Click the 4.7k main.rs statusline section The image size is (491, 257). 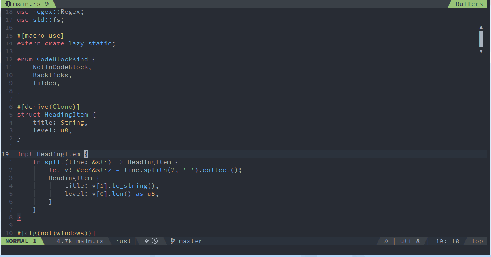(76, 241)
